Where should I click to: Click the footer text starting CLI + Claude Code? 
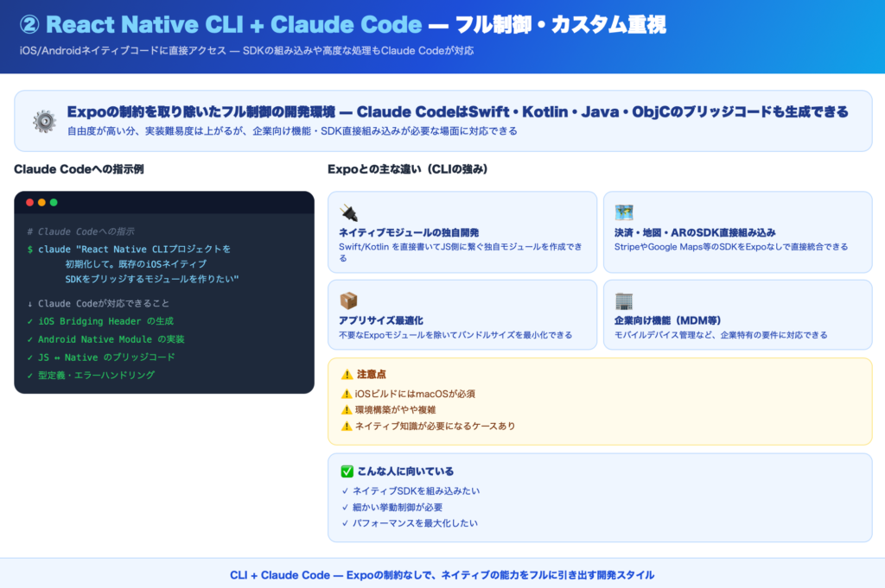(442, 575)
